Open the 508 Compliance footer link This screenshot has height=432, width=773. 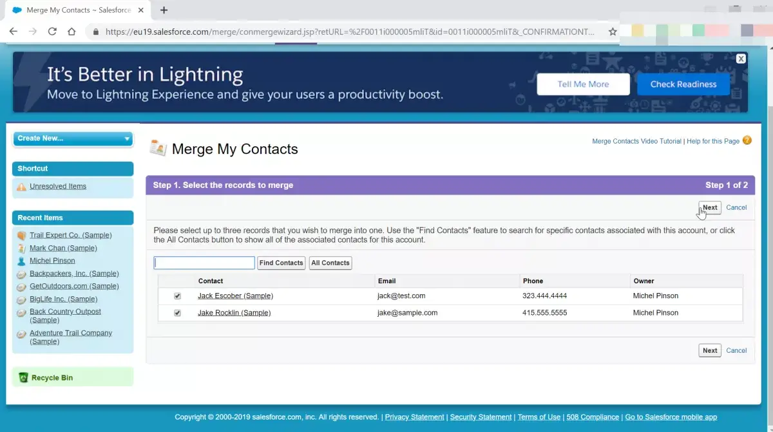pyautogui.click(x=593, y=417)
